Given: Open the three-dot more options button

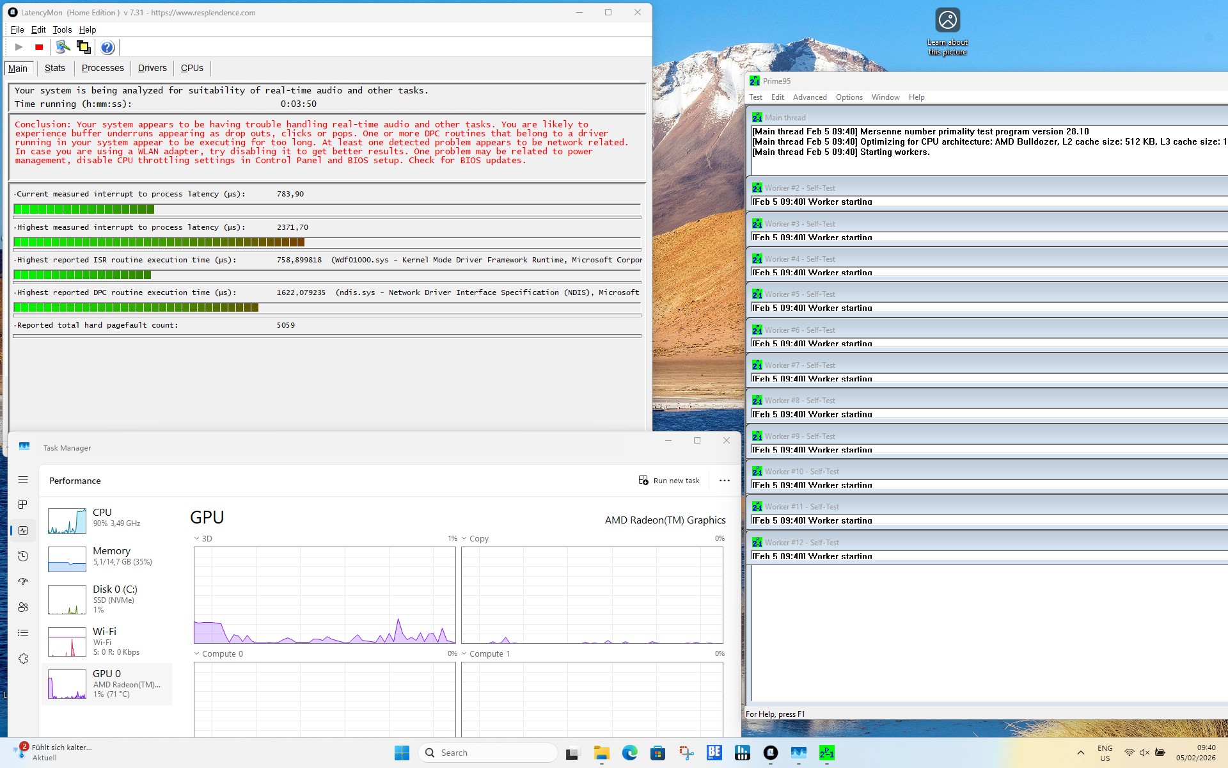Looking at the screenshot, I should pyautogui.click(x=724, y=481).
